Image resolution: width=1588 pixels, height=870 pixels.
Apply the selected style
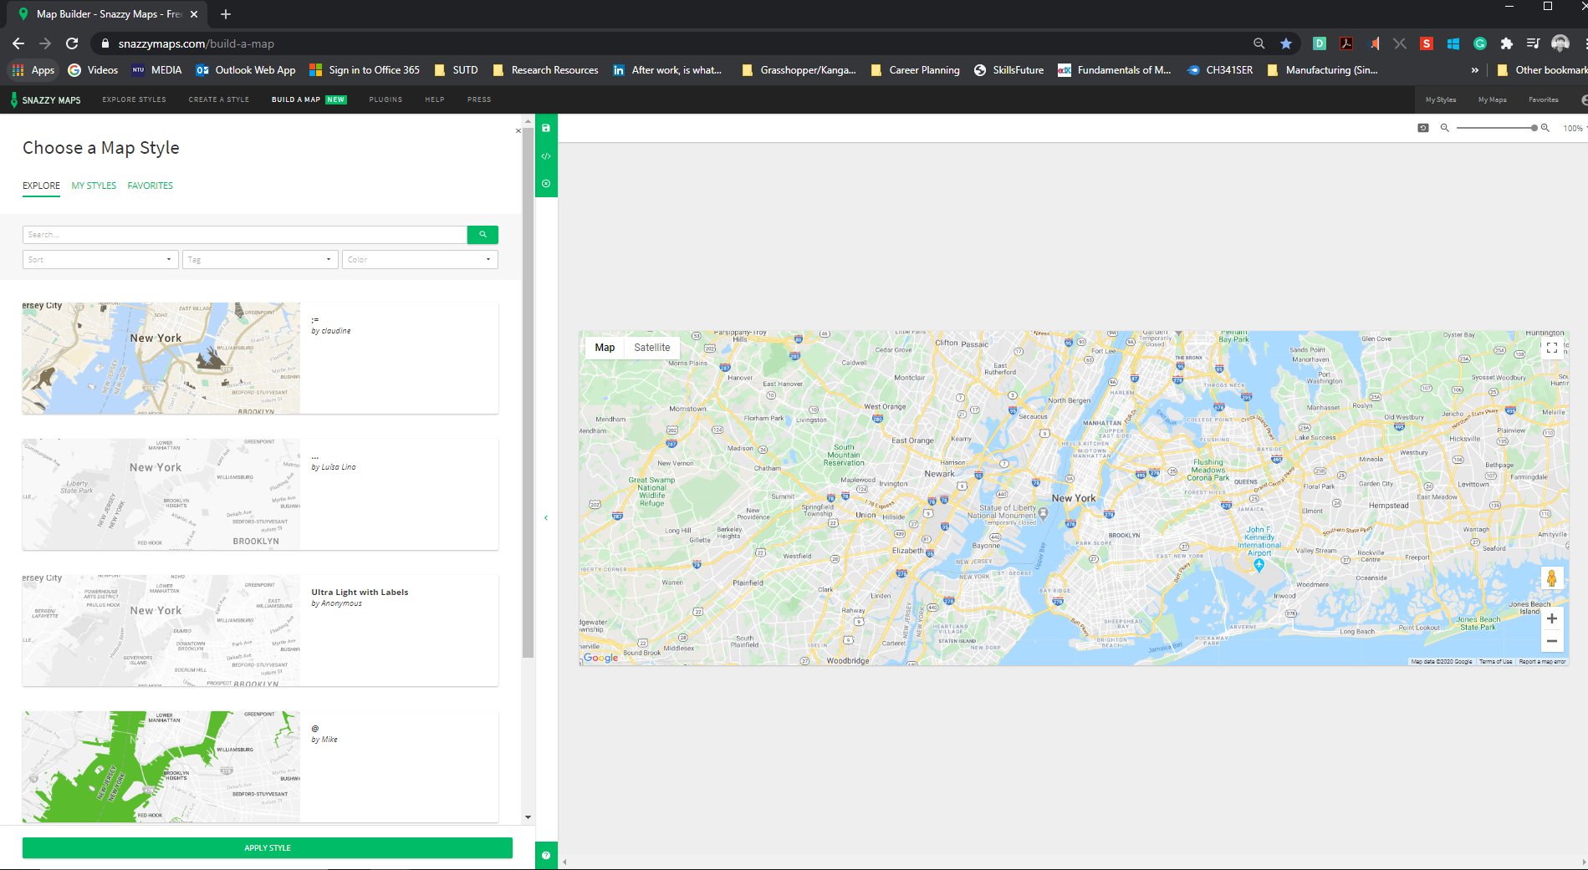pyautogui.click(x=268, y=847)
